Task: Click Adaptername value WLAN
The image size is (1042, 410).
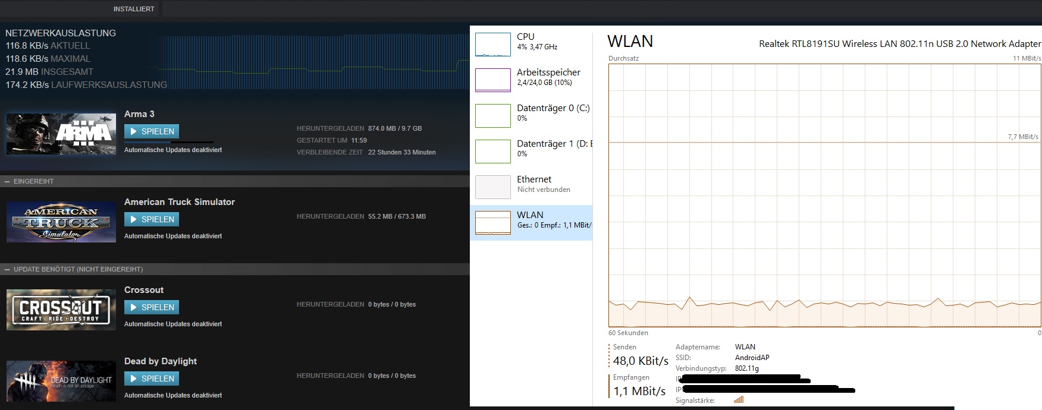Action: tap(745, 347)
